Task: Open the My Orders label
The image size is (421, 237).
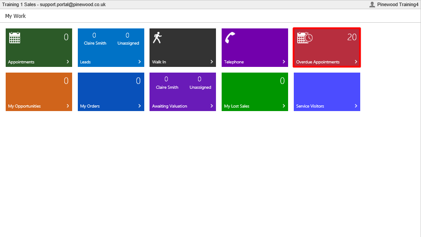Action: coord(90,106)
